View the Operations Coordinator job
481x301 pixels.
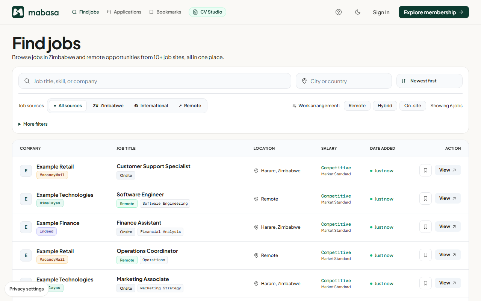[448, 255]
